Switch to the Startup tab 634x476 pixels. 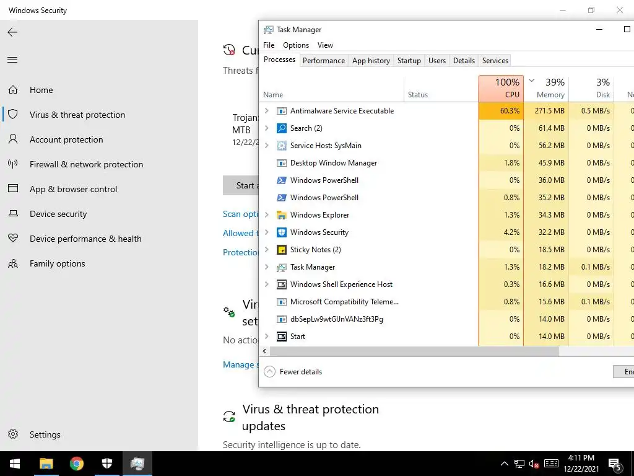tap(409, 61)
